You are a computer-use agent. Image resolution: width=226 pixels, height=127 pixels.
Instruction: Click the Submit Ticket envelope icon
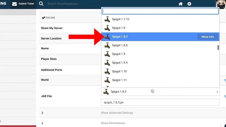click(x=14, y=4)
